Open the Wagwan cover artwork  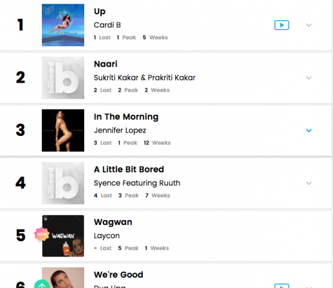pos(63,236)
